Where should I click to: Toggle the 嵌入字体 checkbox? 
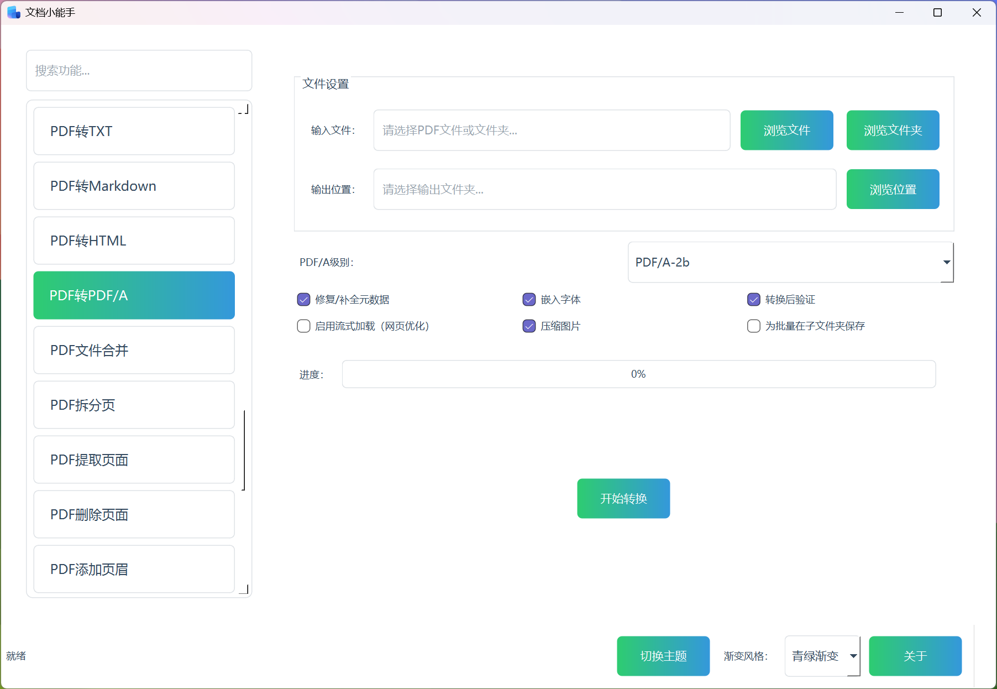pyautogui.click(x=529, y=300)
